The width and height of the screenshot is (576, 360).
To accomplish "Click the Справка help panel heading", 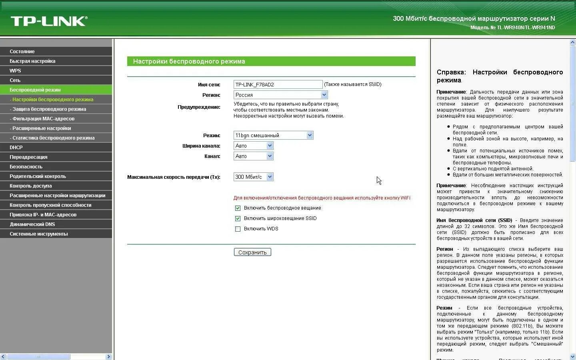I will pos(500,76).
